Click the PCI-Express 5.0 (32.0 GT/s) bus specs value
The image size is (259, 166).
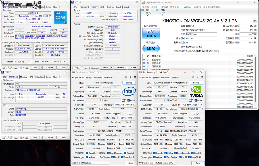[41, 90]
